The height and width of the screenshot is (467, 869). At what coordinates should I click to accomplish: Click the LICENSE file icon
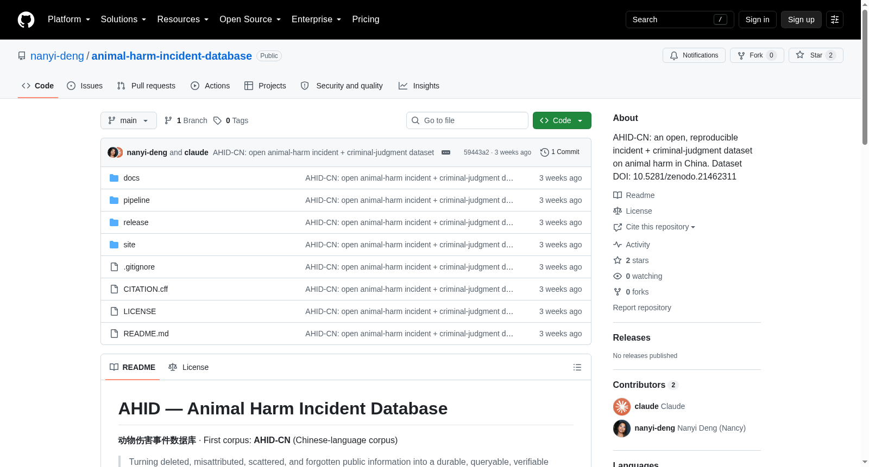tap(114, 311)
